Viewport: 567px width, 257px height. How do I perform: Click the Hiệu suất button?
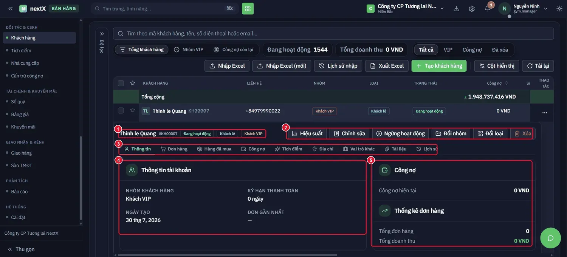coord(307,133)
